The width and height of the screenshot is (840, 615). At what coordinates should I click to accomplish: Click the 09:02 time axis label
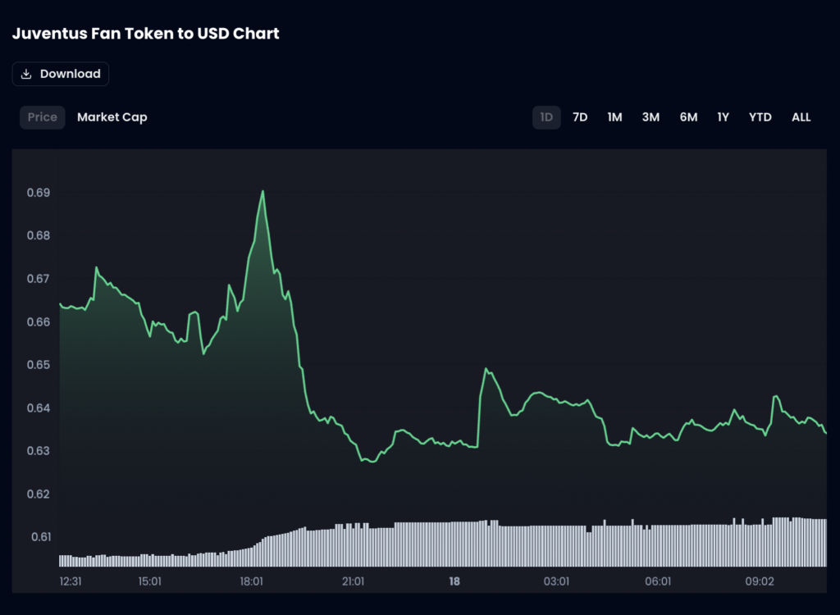pos(760,581)
